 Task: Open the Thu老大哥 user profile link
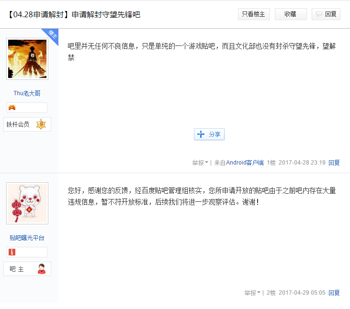[x=27, y=93]
